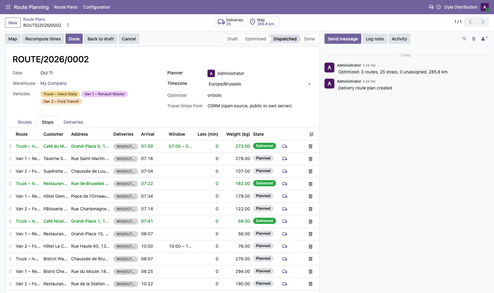494x293 pixels.
Task: Delete the Café du M... stop row
Action: tap(311, 146)
